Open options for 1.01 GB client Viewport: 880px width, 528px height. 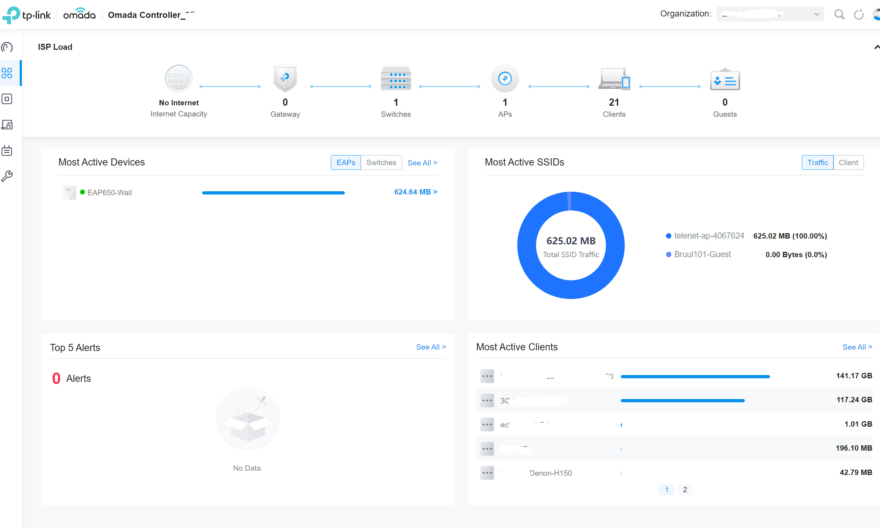[x=487, y=424]
